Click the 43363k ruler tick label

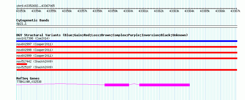[174, 11]
